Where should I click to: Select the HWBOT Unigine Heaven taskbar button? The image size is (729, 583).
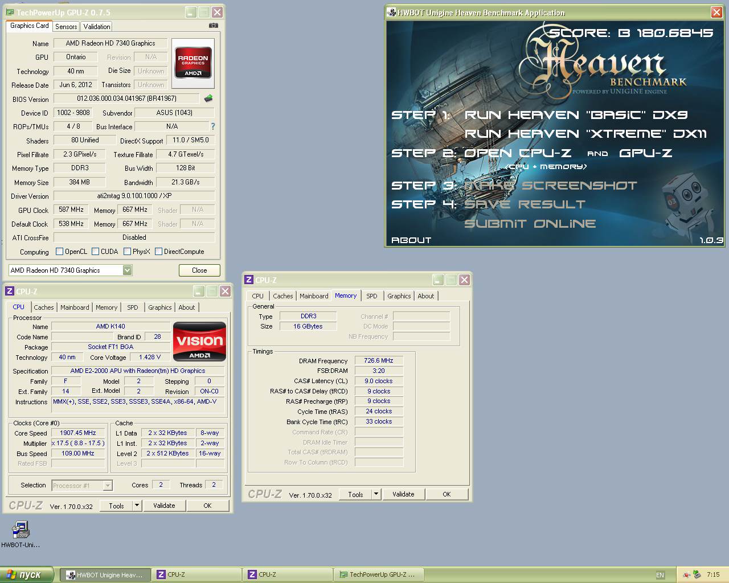(105, 575)
